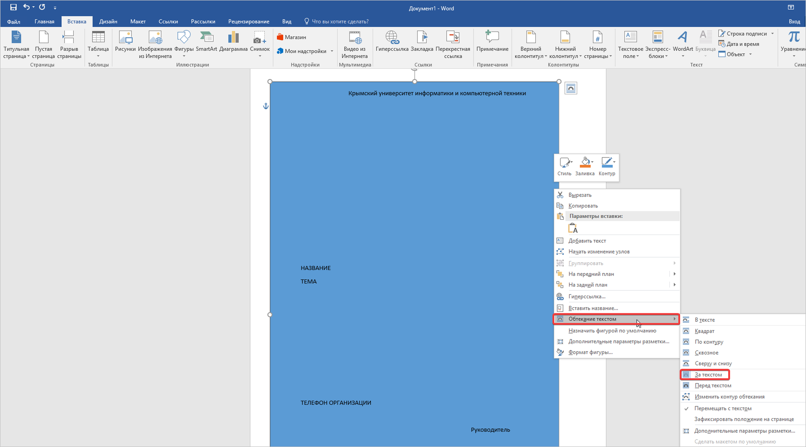Click the Что вы хотите сделать search field

[x=340, y=22]
